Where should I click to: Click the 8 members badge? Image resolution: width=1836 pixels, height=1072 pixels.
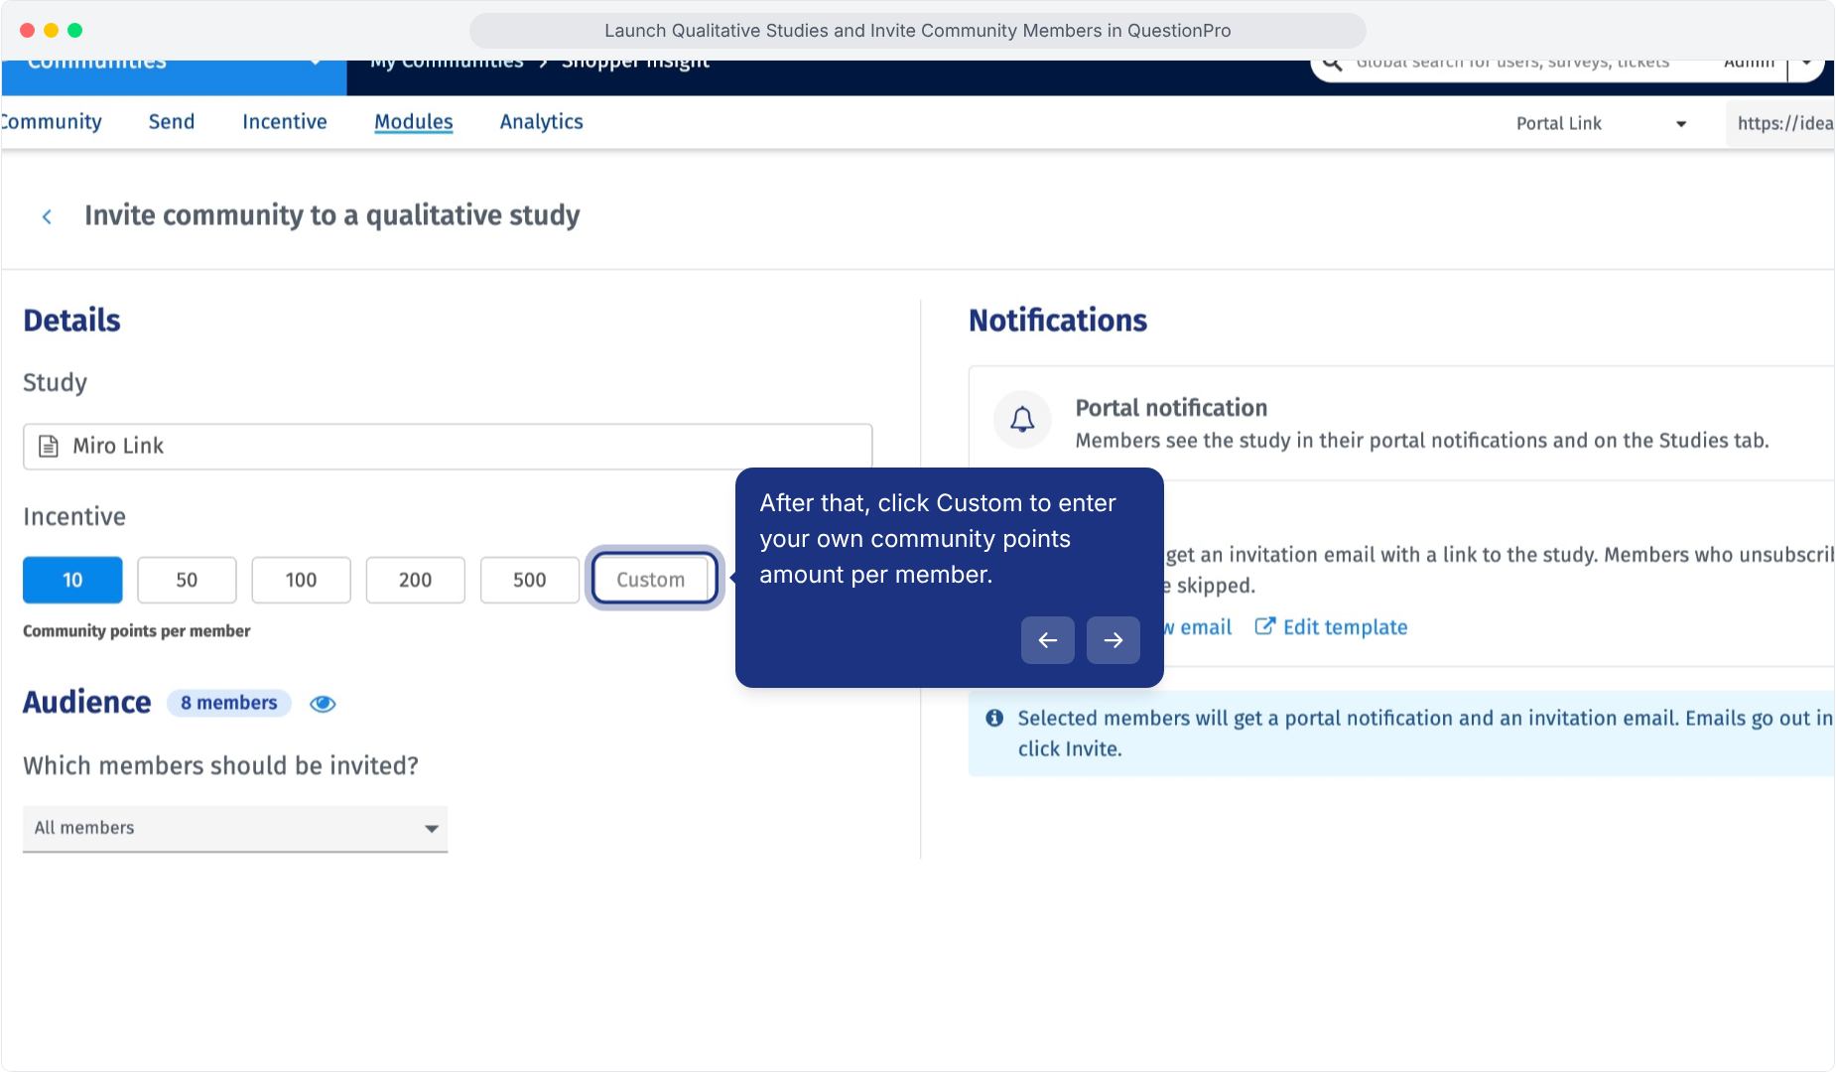click(x=229, y=704)
